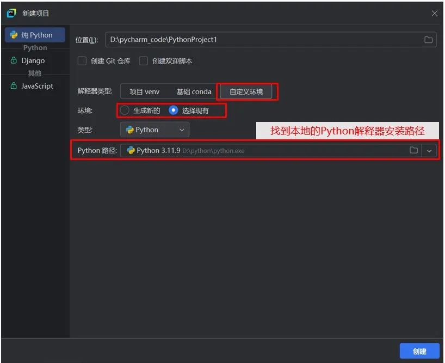The height and width of the screenshot is (363, 445).
Task: Browse for Python interpreter with folder icon
Action: tap(413, 150)
